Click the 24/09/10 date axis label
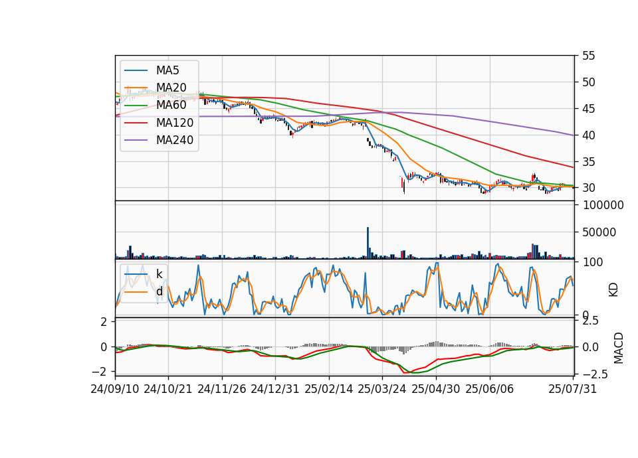638x458 pixels. click(x=115, y=389)
